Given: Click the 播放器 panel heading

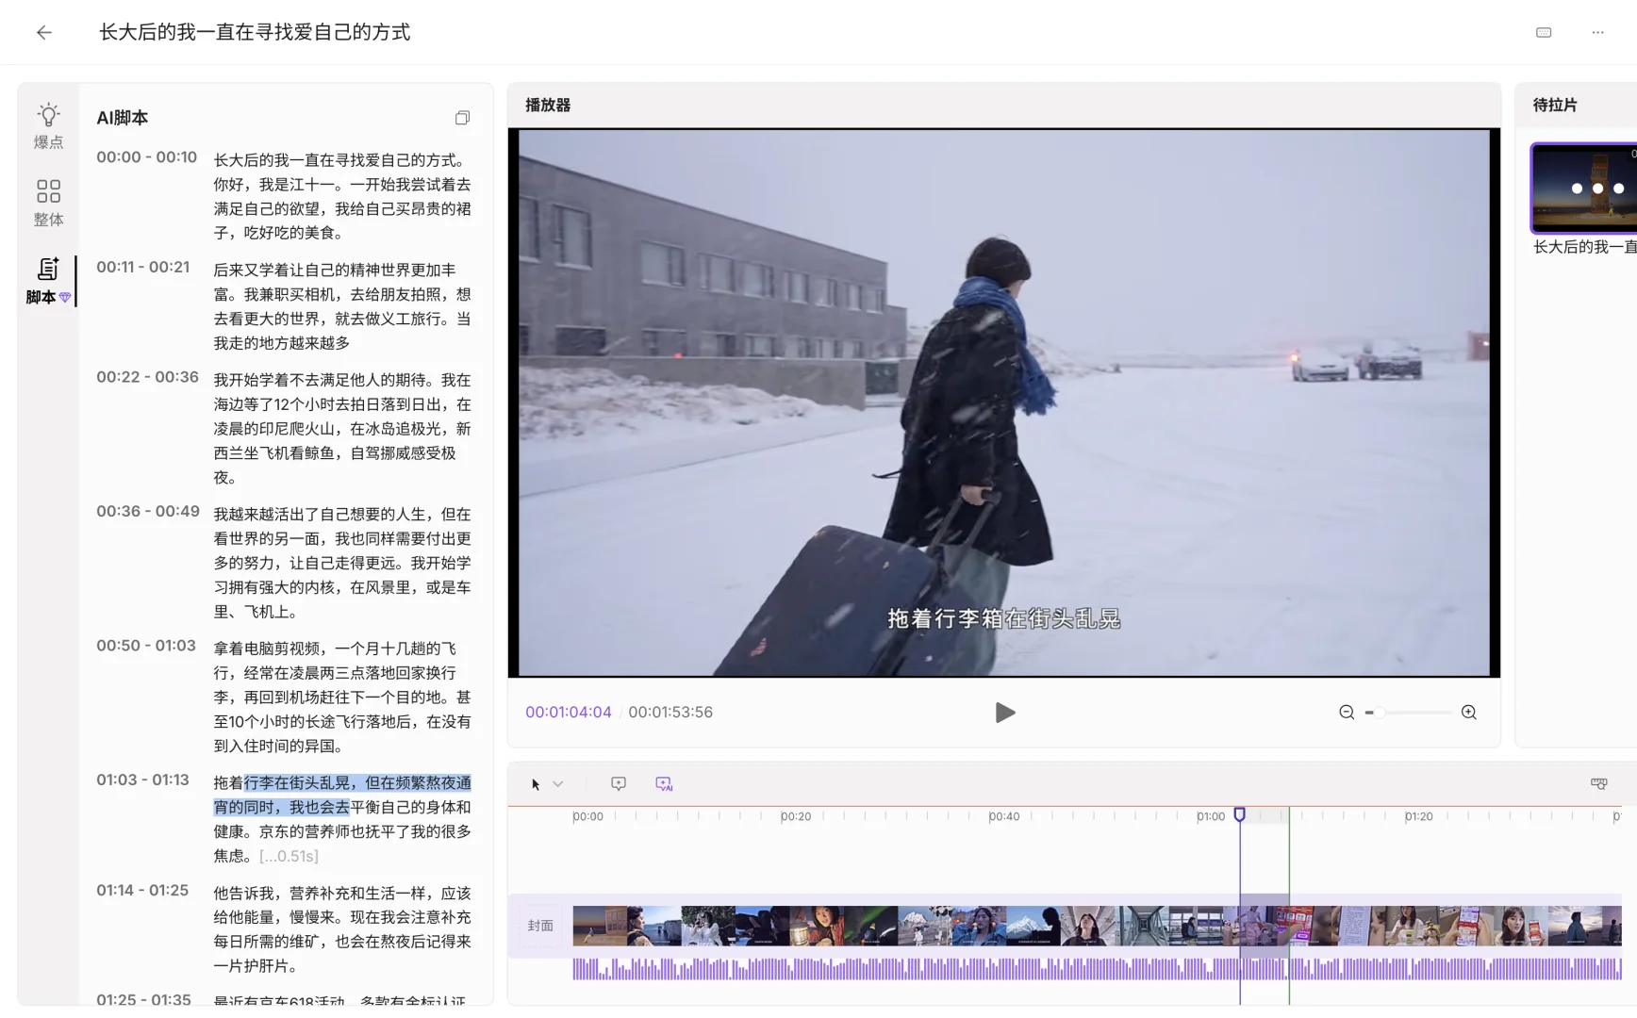Looking at the screenshot, I should coord(548,106).
